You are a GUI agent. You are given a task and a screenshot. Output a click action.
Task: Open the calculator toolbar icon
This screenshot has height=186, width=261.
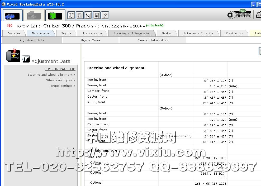coord(97,15)
